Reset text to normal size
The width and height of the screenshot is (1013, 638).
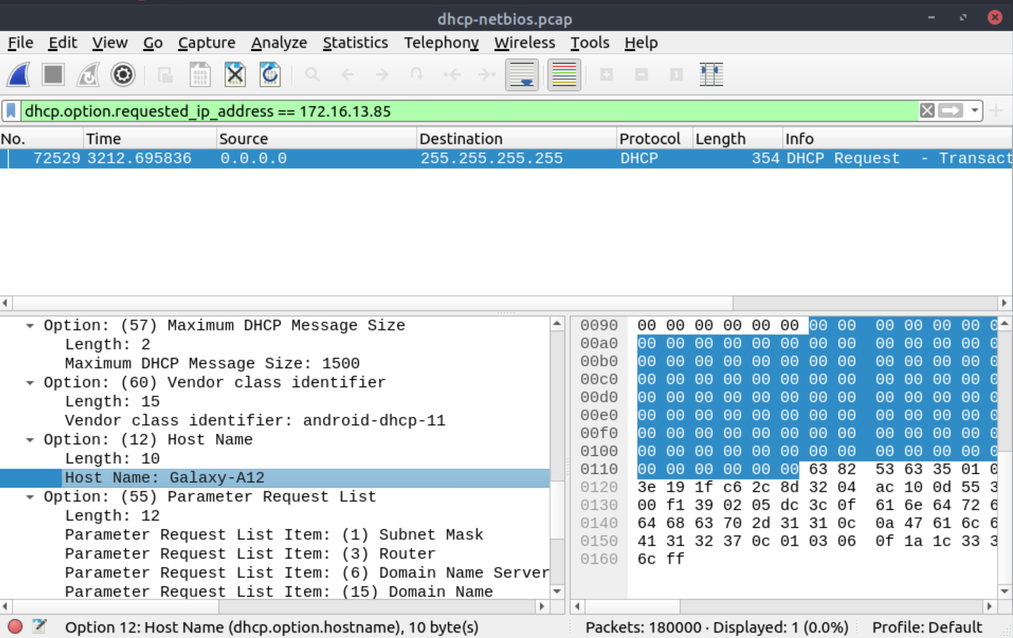pos(677,75)
